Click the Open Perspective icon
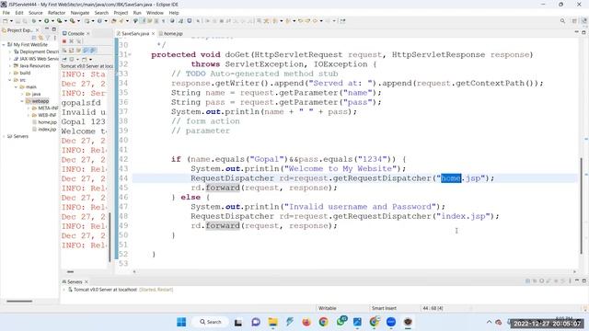The width and height of the screenshot is (589, 331). click(x=574, y=21)
